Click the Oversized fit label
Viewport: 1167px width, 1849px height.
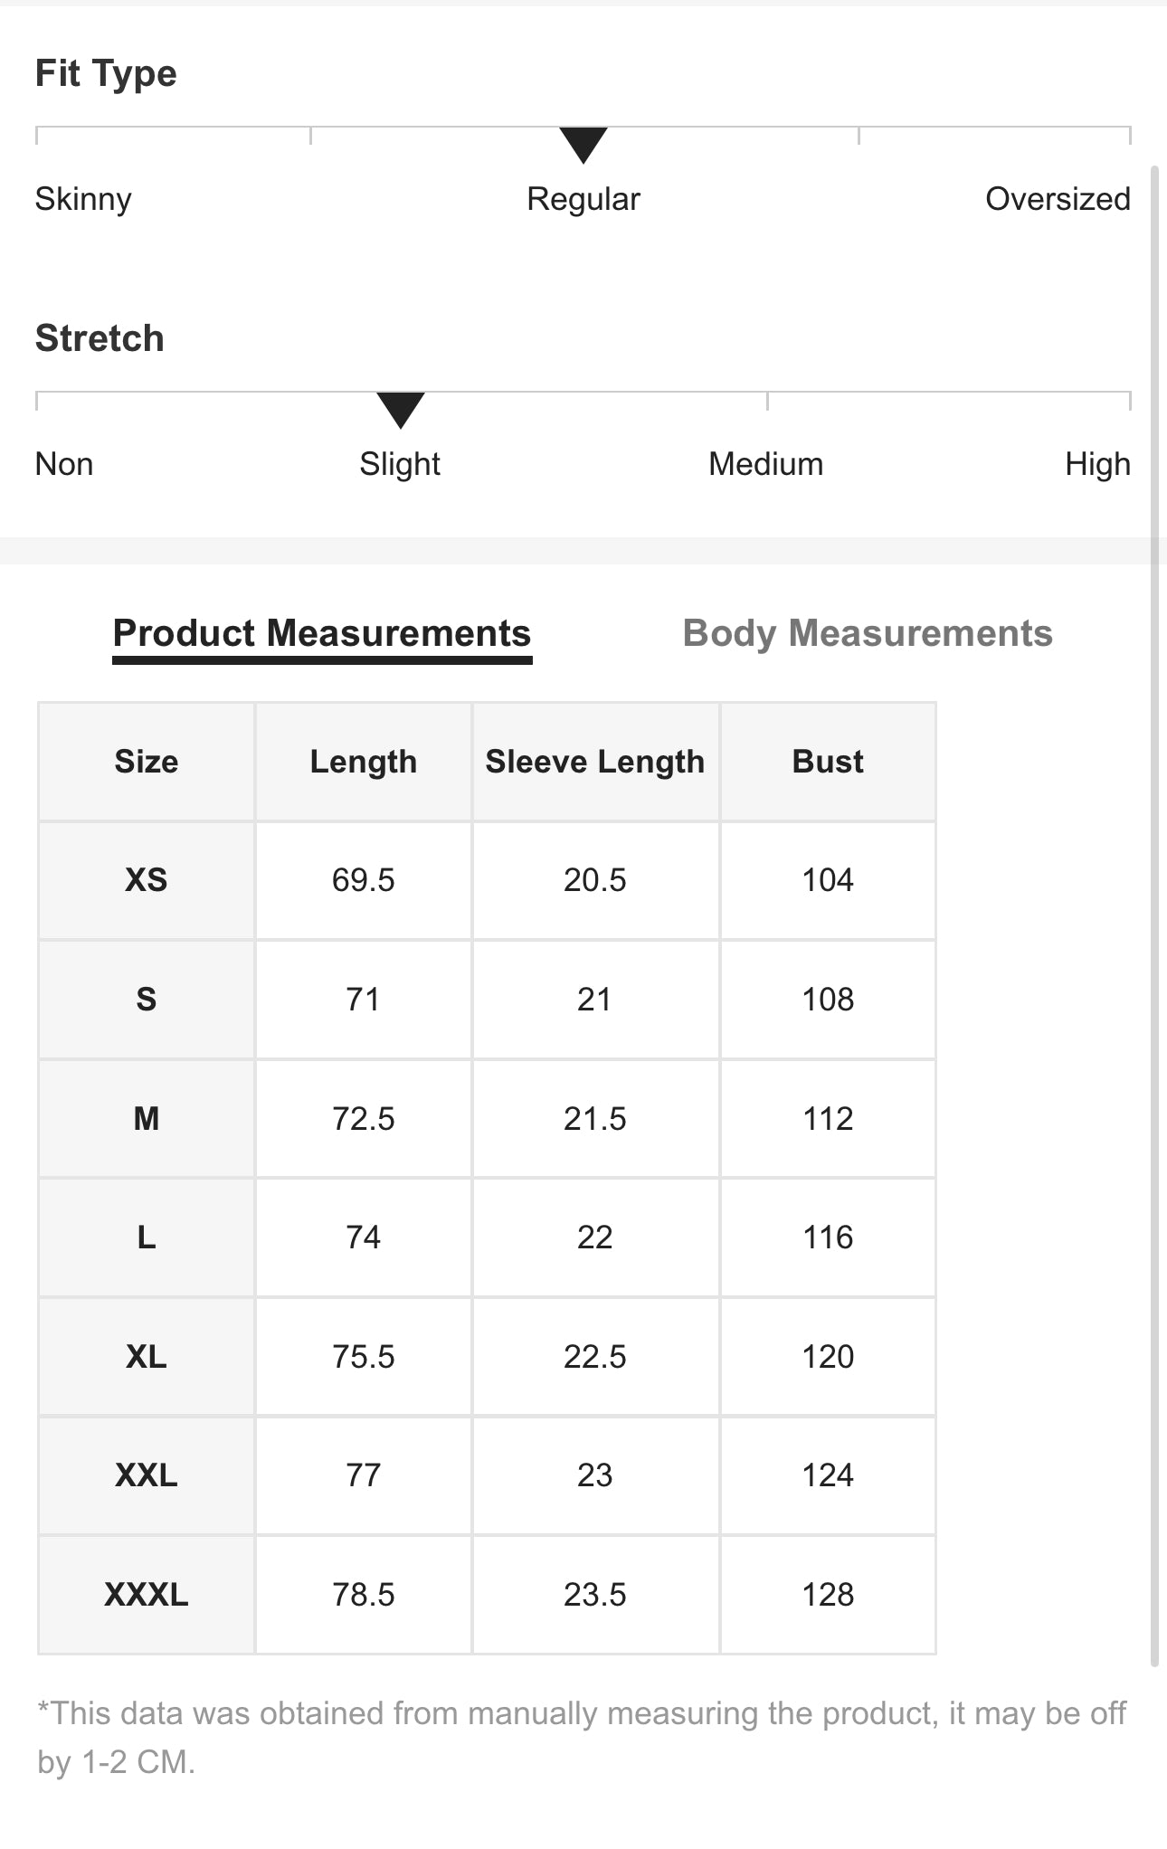(1057, 199)
